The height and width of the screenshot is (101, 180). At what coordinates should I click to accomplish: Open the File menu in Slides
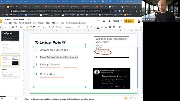point(6,23)
